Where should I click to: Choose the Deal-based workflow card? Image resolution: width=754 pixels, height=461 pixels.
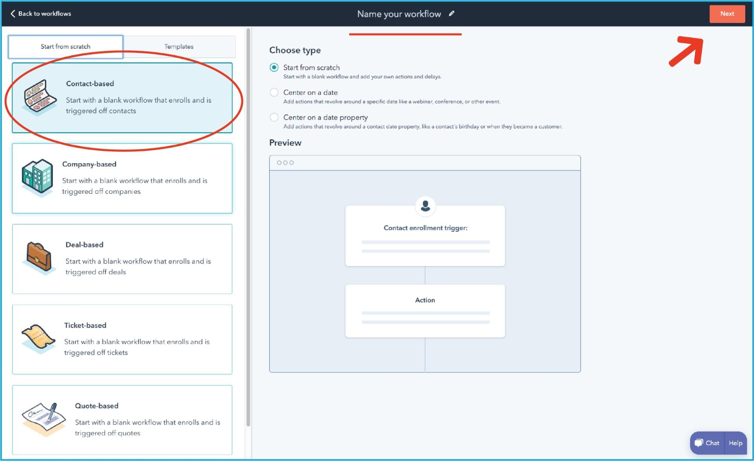(x=122, y=259)
